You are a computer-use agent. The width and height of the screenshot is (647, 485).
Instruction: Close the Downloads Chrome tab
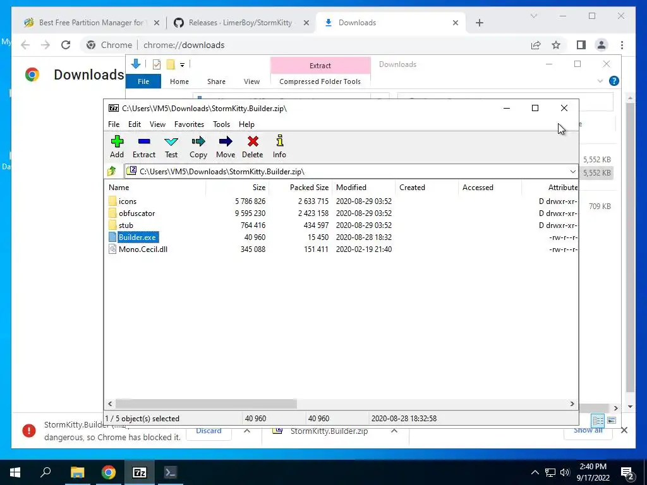[x=455, y=23]
